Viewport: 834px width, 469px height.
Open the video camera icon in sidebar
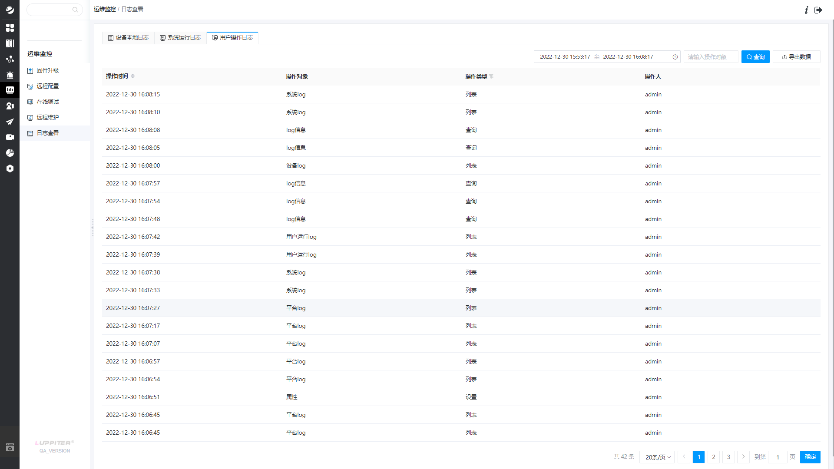coord(10,137)
